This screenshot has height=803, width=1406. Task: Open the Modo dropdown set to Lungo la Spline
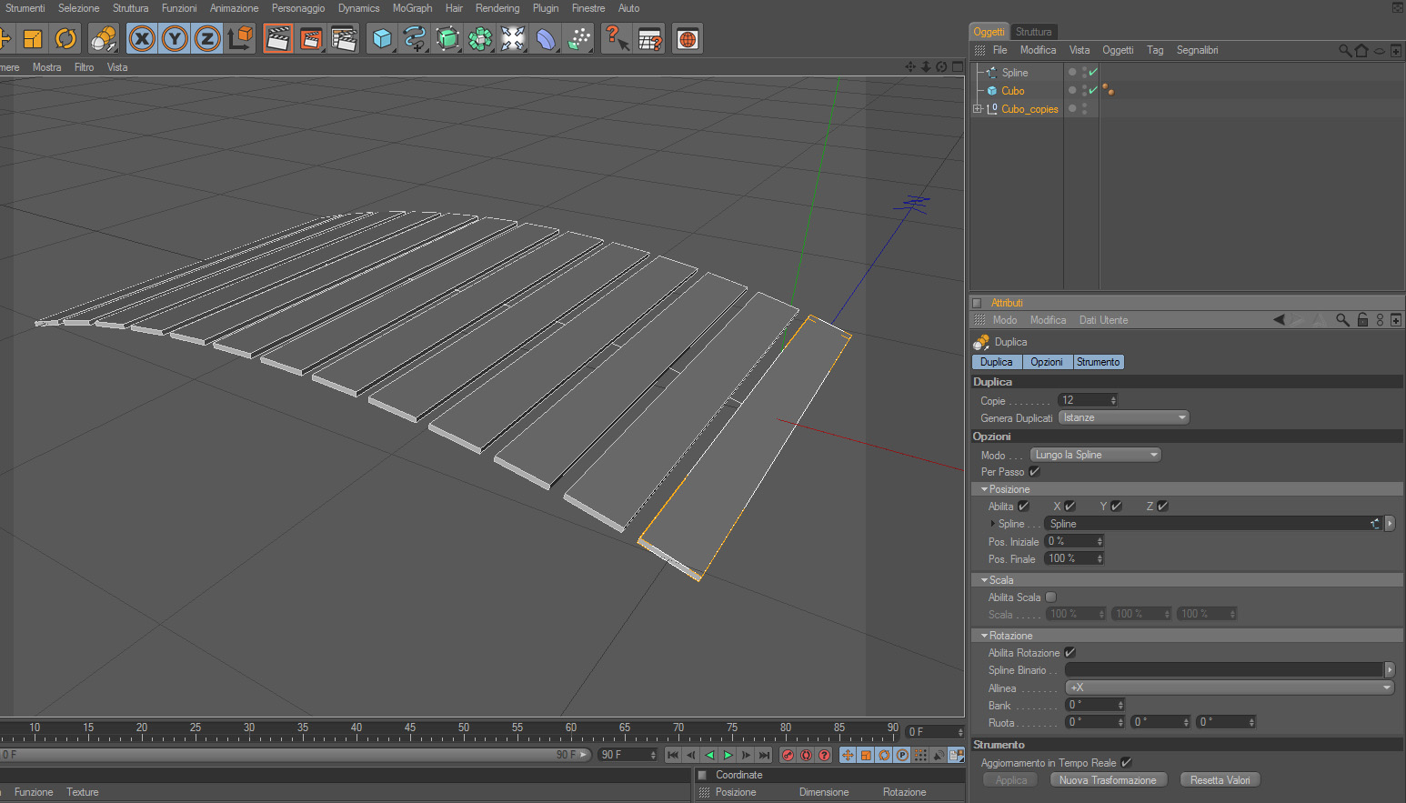(1095, 455)
